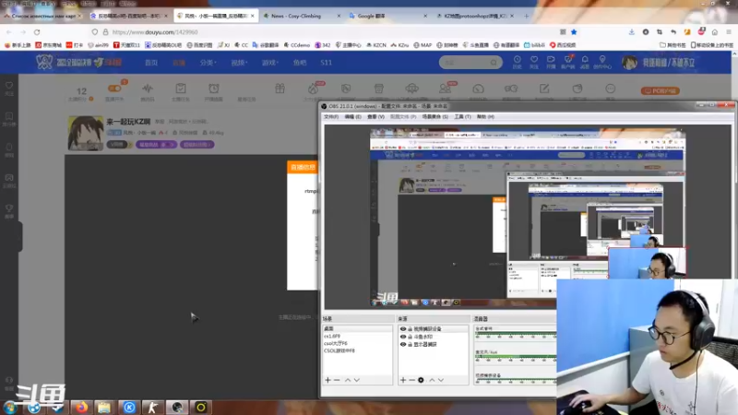Open the history clock icon in Douyu header

point(517,60)
